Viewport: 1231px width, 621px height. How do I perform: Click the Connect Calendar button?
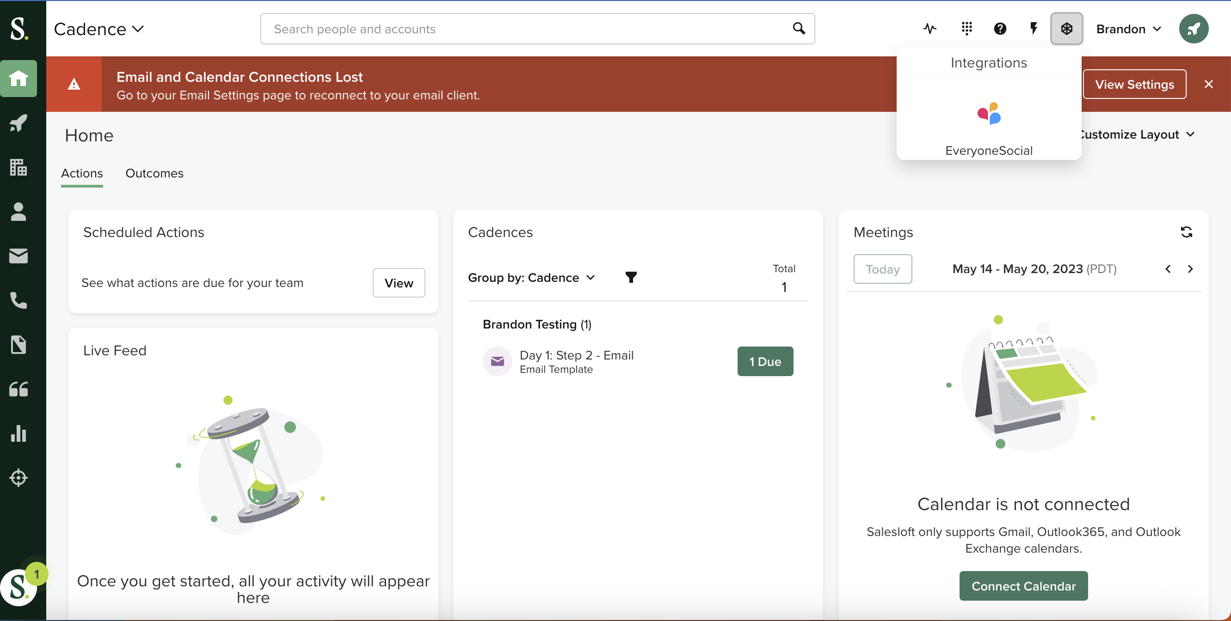point(1023,586)
